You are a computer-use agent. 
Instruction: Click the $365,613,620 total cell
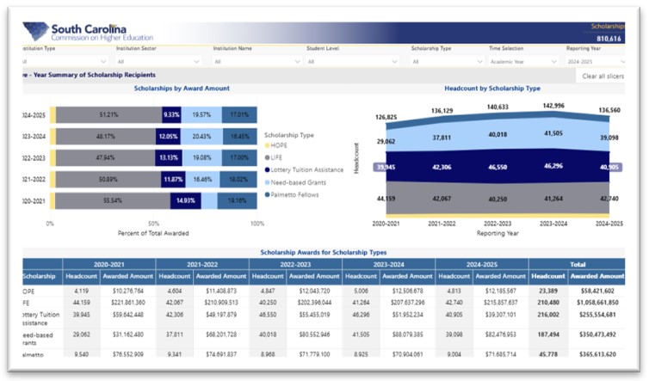point(597,354)
